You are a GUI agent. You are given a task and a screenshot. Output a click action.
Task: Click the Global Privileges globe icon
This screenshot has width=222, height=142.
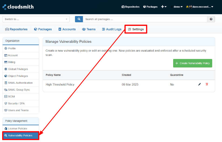pos(6,69)
